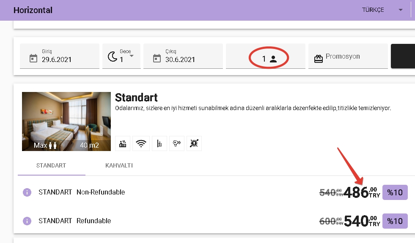Click the Promosyon code field
The height and width of the screenshot is (243, 415).
tap(351, 57)
